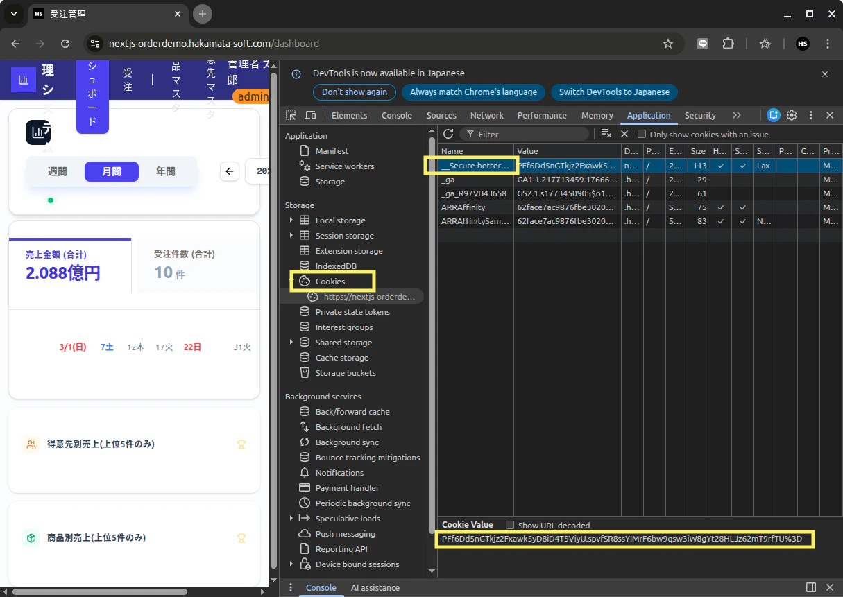The image size is (843, 597).
Task: Open Chrome three-dot menu
Action: click(x=828, y=44)
